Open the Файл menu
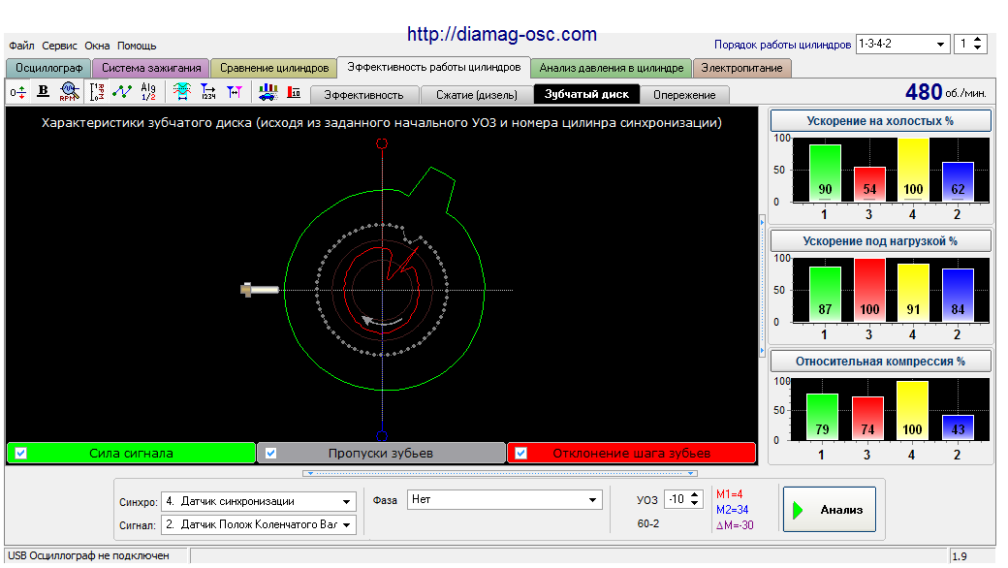This screenshot has width=1008, height=568. pos(22,46)
